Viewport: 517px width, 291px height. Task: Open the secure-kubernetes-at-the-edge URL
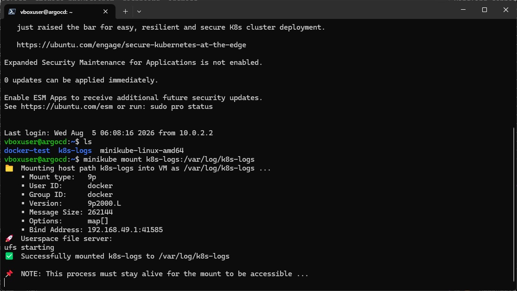click(x=131, y=45)
